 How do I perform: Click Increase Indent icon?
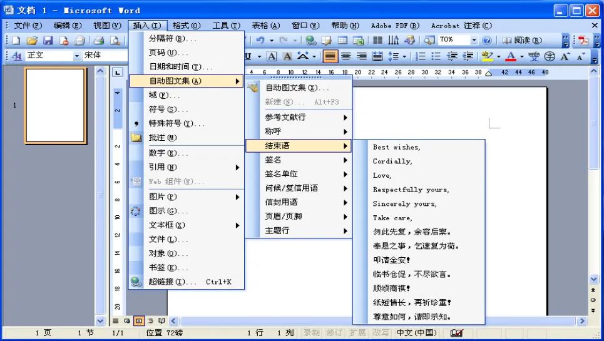click(x=468, y=56)
